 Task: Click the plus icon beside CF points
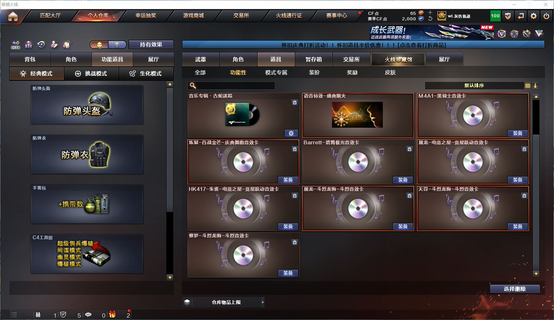point(430,12)
